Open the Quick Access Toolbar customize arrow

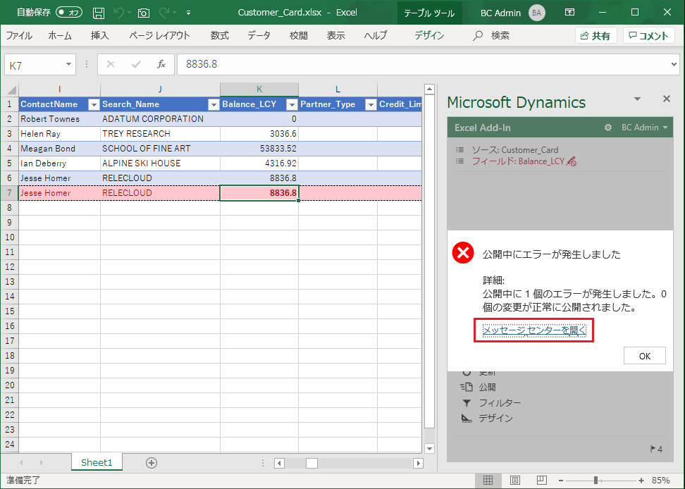click(x=188, y=13)
